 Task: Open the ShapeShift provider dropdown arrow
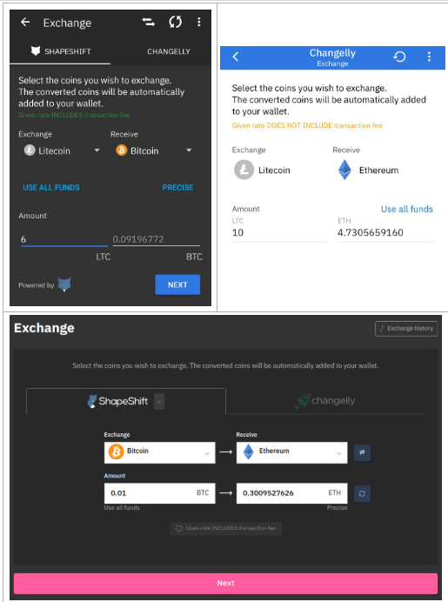tap(159, 402)
